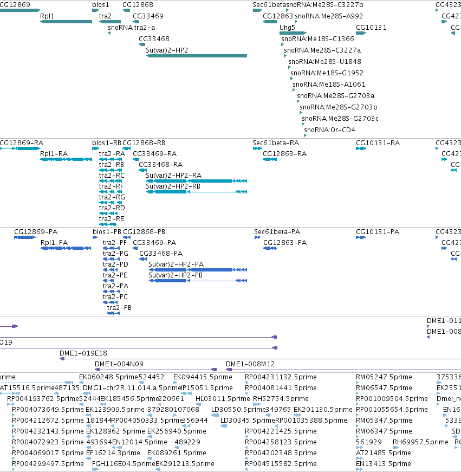Select the EK094415.5prime EST label

(203, 378)
